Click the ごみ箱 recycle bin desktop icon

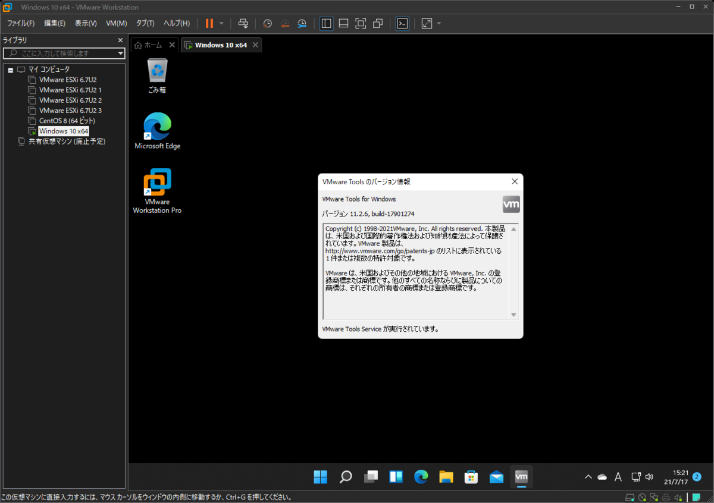(x=157, y=76)
